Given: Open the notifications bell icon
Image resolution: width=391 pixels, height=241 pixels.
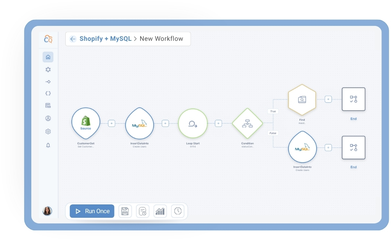Looking at the screenshot, I should point(48,145).
